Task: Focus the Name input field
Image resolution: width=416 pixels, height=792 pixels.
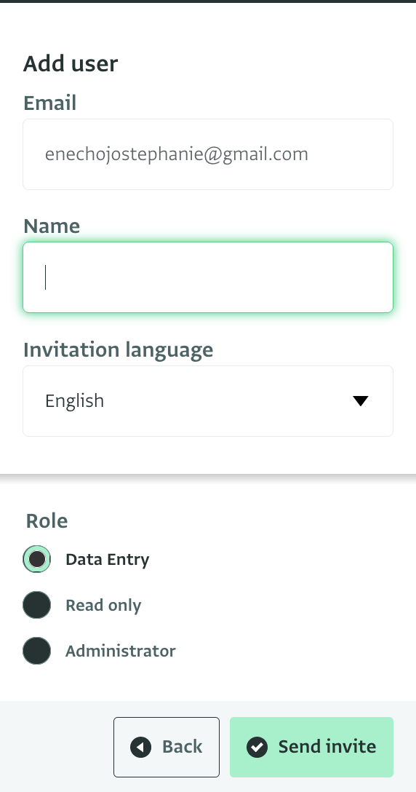Action: point(208,277)
